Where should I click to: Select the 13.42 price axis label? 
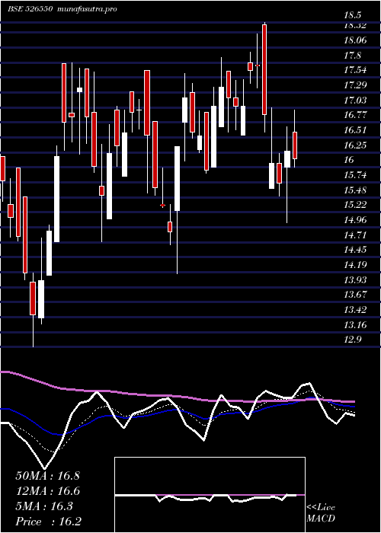pos(356,309)
